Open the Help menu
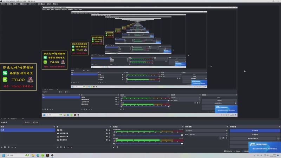 point(55,4)
